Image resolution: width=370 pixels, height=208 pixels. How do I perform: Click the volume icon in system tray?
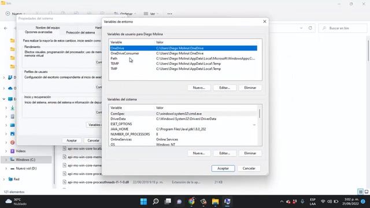coord(330,202)
